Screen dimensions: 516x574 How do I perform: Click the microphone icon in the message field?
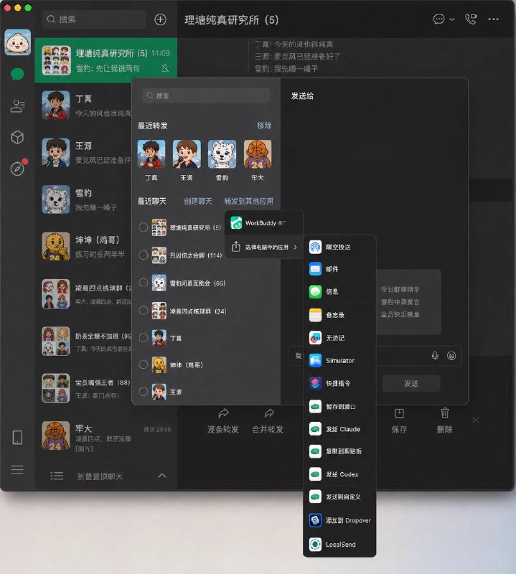click(435, 355)
